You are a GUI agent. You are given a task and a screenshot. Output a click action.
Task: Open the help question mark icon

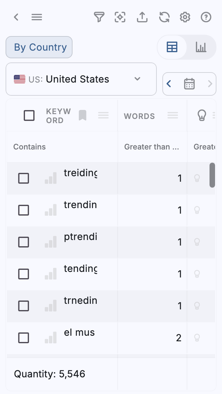click(206, 17)
